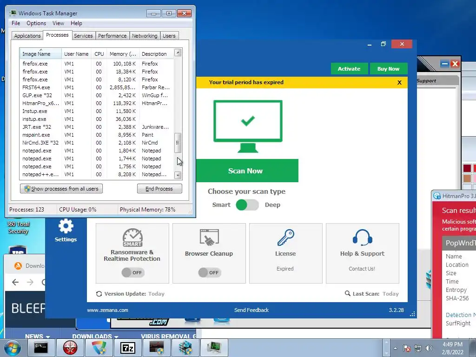Click the Activate button
This screenshot has width=476, height=357.
point(349,69)
